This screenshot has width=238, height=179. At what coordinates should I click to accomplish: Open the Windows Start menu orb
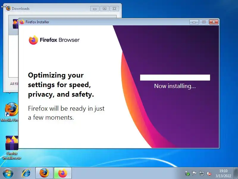tap(8, 173)
